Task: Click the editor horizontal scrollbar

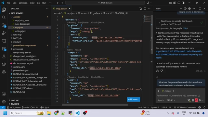Action: (x=95, y=105)
